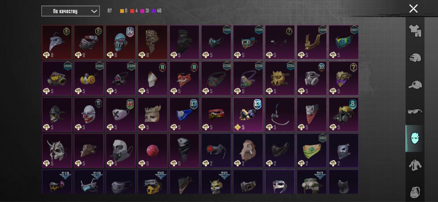Select the helmet category icon
The width and height of the screenshot is (438, 202).
pos(415,58)
